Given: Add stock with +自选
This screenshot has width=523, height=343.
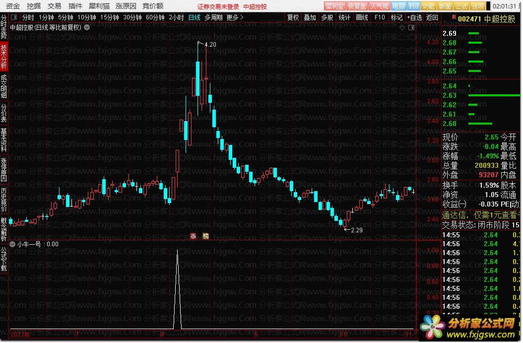Looking at the screenshot, I should tap(415, 17).
